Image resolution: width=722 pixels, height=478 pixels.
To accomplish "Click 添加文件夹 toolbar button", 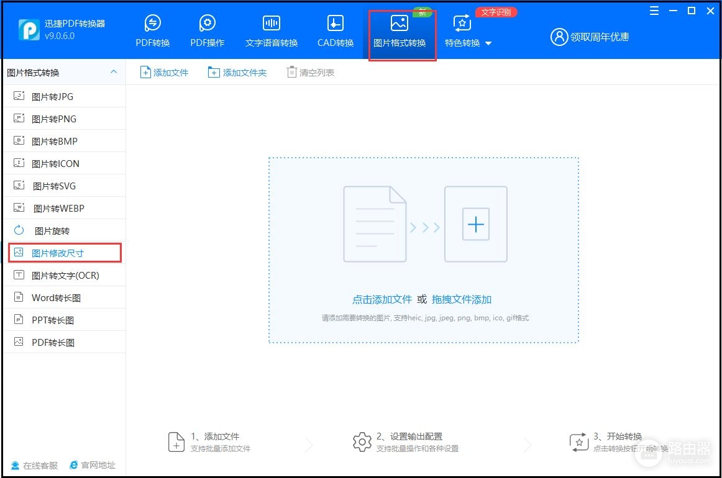I will point(237,72).
